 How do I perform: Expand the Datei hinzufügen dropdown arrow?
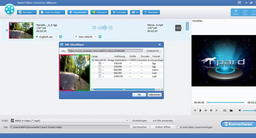[63, 12]
